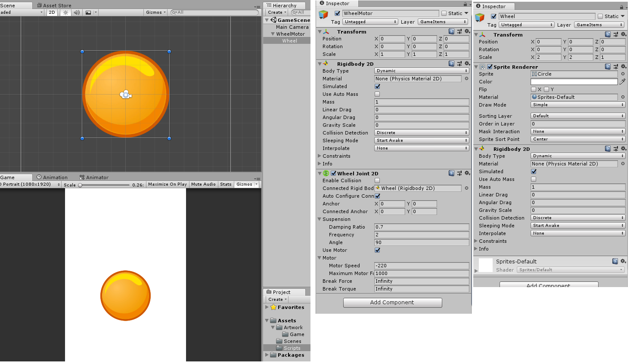Toggle Scene view lighting sun icon
630x364 pixels.
[65, 12]
